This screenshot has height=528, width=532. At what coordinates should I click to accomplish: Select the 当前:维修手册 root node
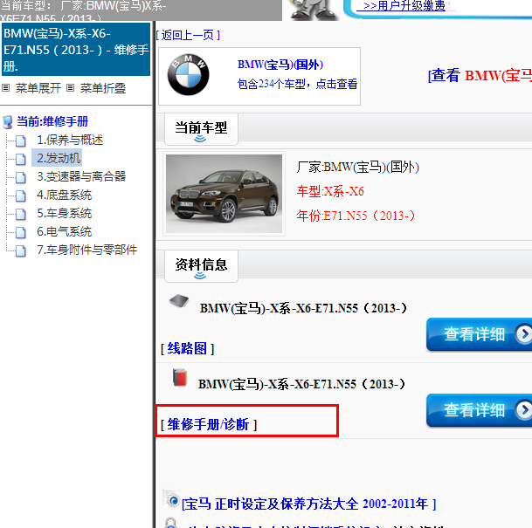click(52, 121)
